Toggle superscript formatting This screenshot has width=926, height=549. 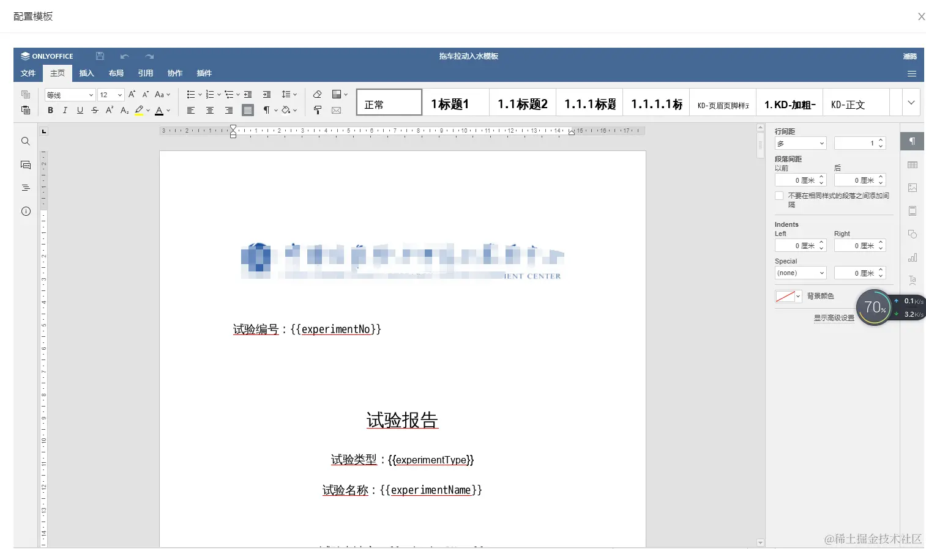pyautogui.click(x=110, y=111)
